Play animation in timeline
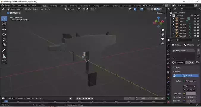Image resolution: width=201 pixels, height=107 pixels. (x=86, y=98)
